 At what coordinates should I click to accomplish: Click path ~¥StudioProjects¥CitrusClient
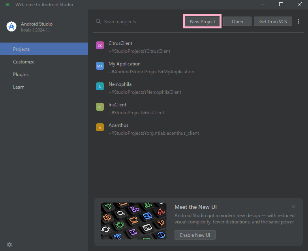click(x=139, y=51)
